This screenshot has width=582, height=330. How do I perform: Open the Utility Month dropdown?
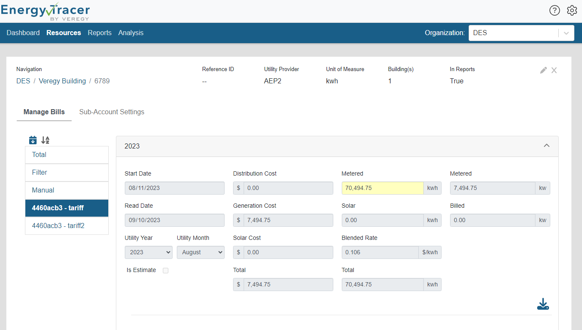pos(200,252)
